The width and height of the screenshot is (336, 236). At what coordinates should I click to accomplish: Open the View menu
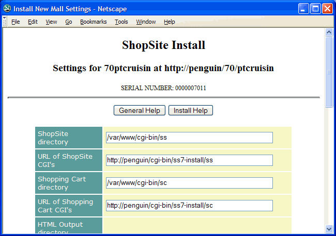click(51, 22)
